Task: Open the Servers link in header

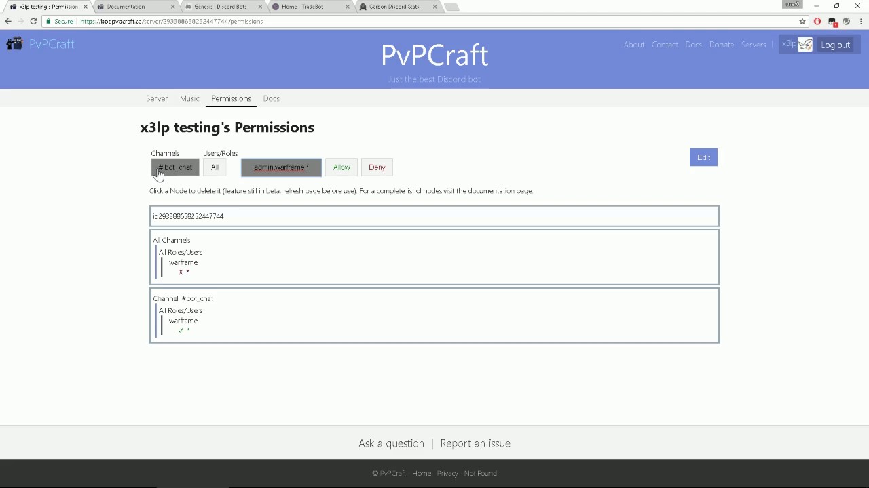Action: [754, 45]
